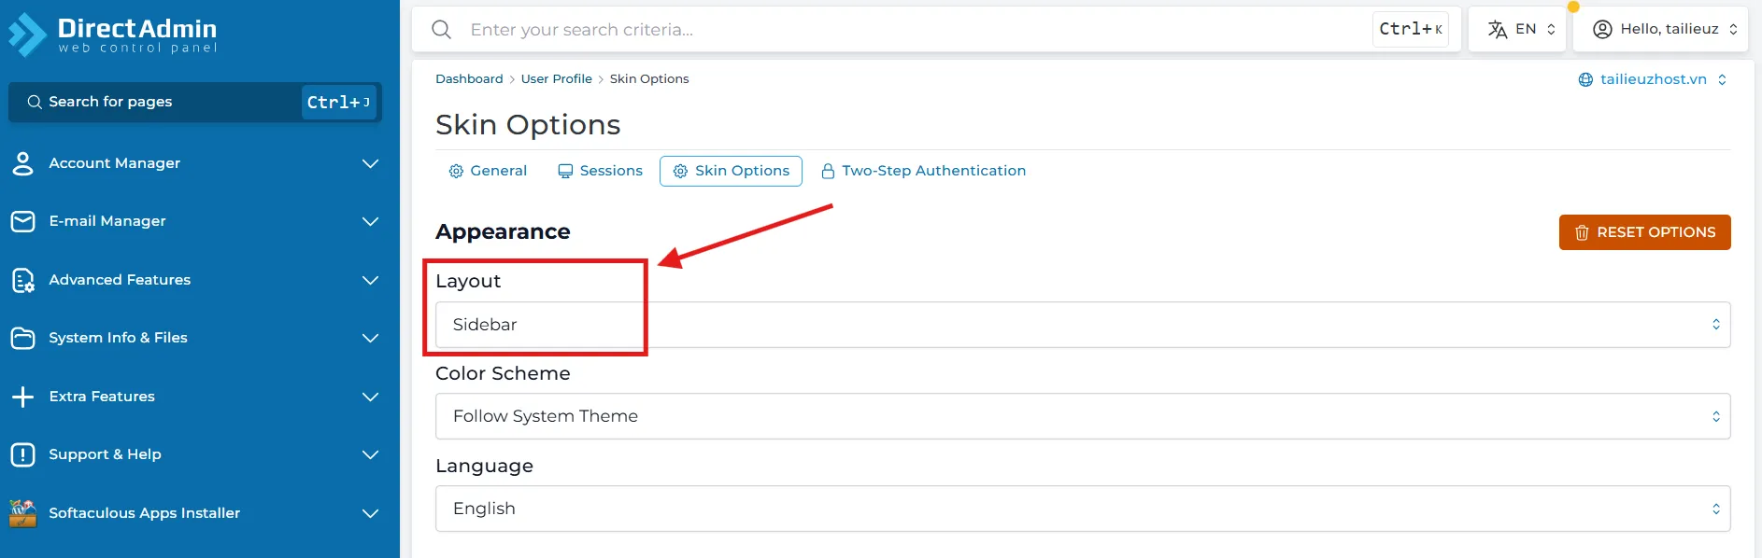Image resolution: width=1762 pixels, height=558 pixels.
Task: Click the Support & Help icon
Action: click(x=23, y=454)
